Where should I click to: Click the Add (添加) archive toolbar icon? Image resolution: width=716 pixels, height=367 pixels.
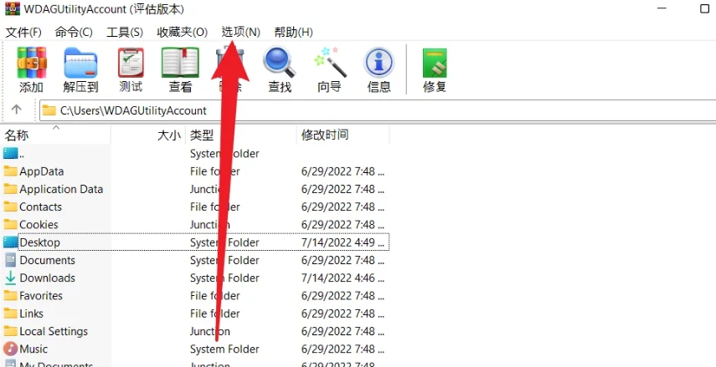pyautogui.click(x=31, y=64)
